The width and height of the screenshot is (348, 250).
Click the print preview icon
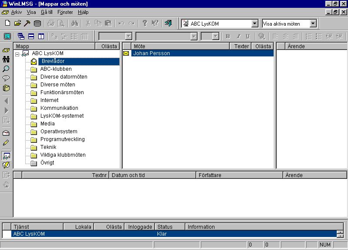click(x=61, y=23)
